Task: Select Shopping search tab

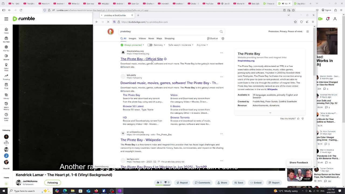Action: (170, 39)
